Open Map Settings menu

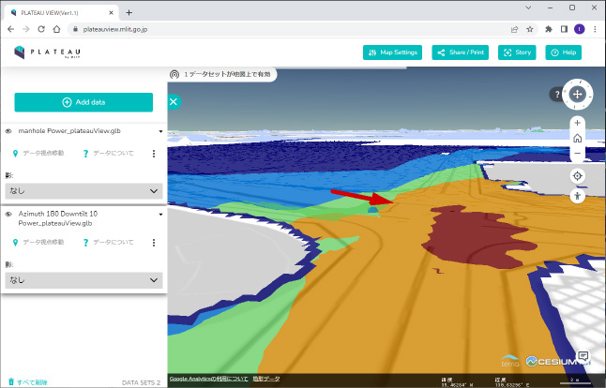(392, 52)
